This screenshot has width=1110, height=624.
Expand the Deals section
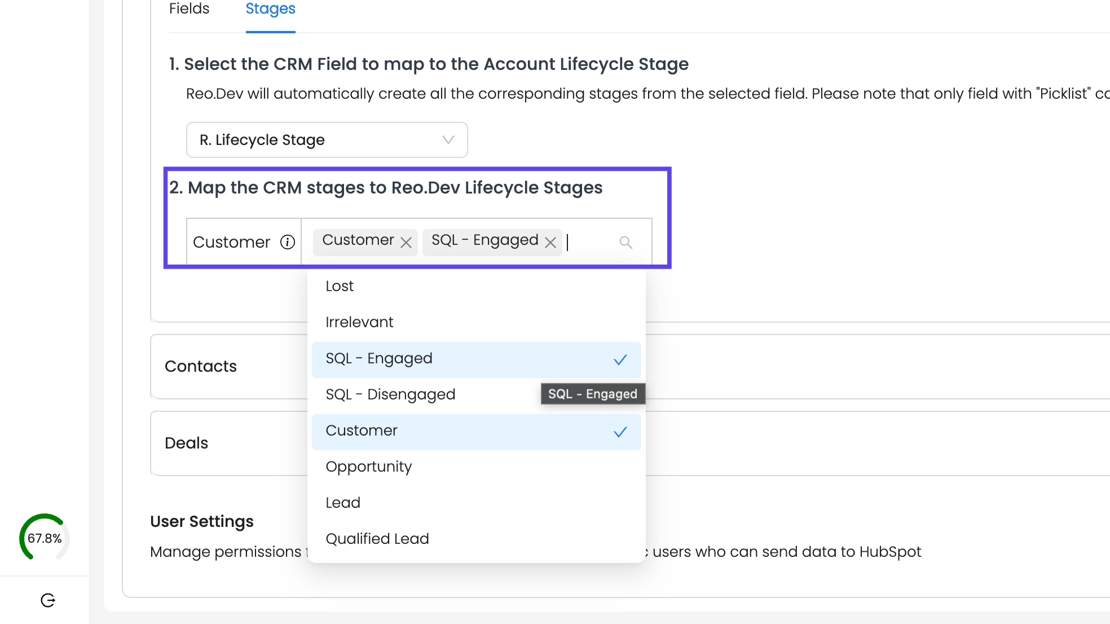point(187,443)
